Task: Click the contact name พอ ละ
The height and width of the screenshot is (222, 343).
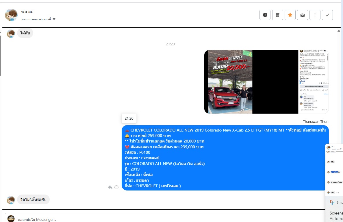Action: [27, 12]
